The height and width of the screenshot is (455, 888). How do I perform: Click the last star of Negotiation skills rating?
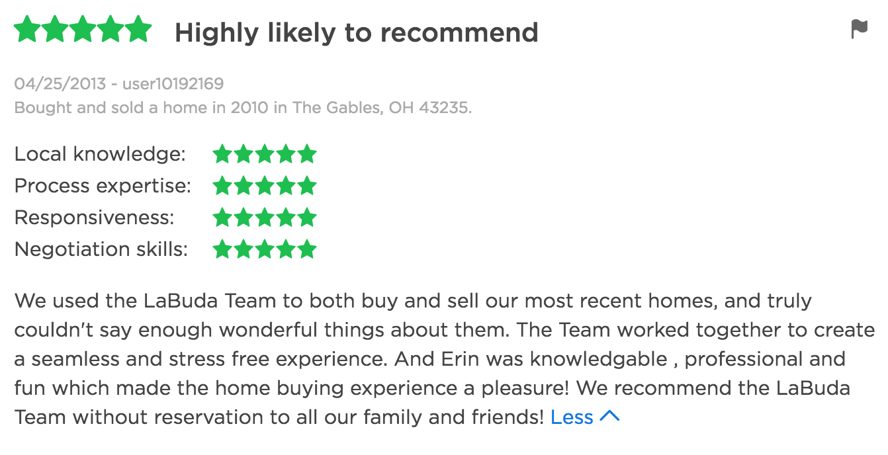click(x=307, y=249)
